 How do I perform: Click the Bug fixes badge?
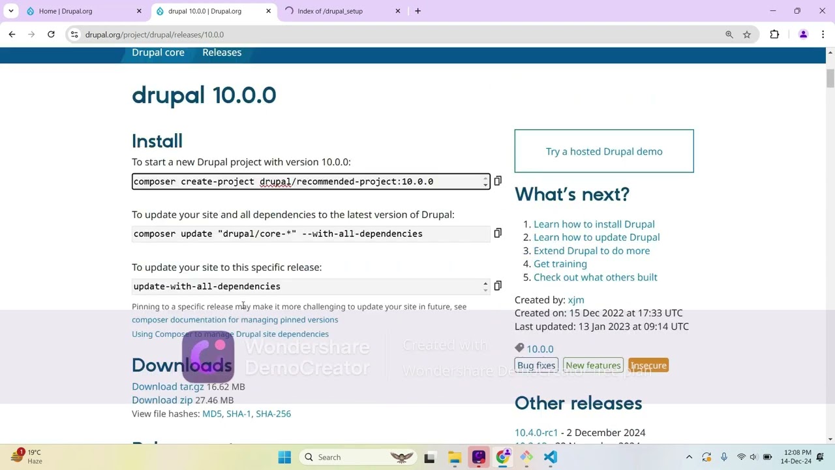[x=536, y=366]
